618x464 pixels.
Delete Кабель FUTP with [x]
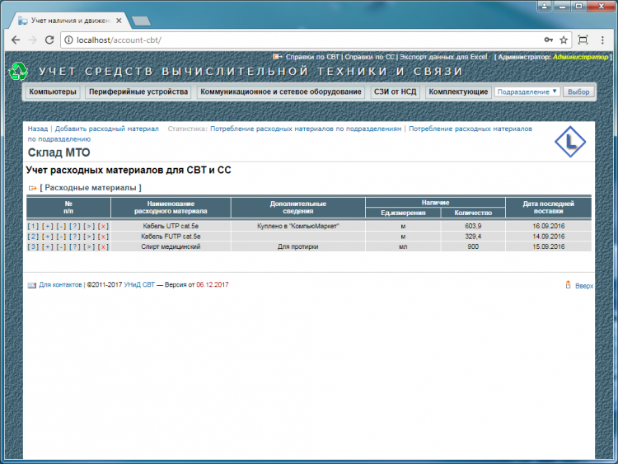click(103, 237)
